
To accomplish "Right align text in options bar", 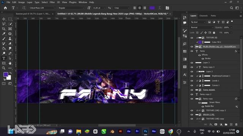I will [145, 8].
